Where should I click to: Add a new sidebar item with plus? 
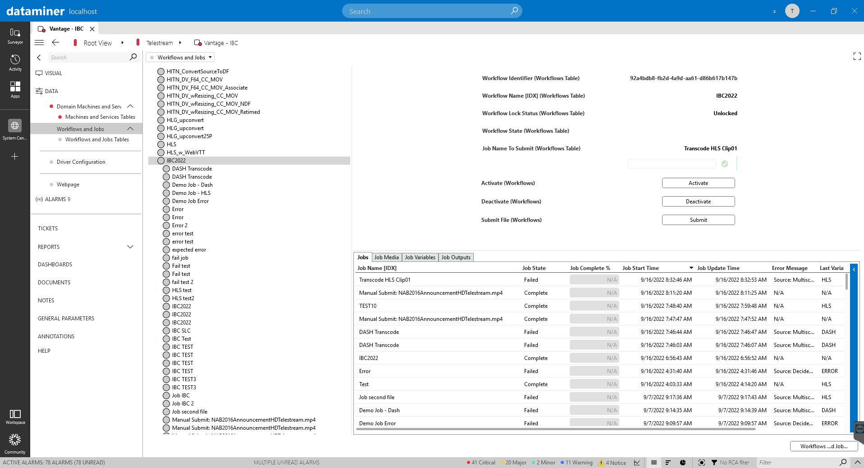[x=15, y=157]
